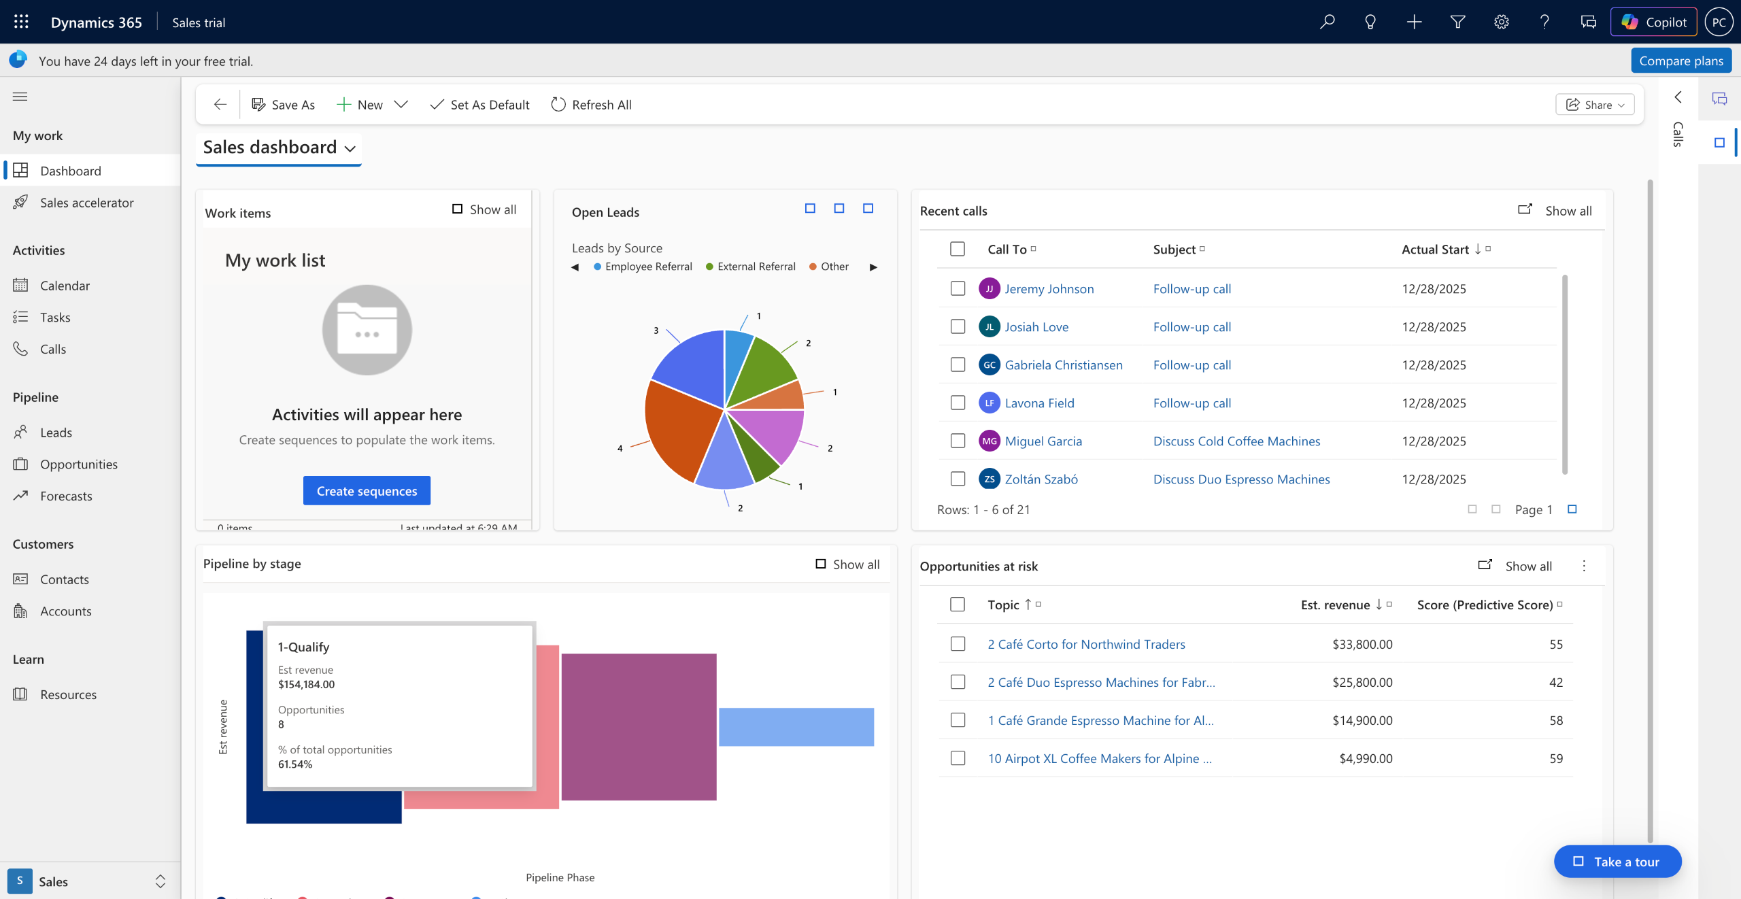Go to Opportunities in sidebar
Viewport: 1741px width, 899px height.
(x=79, y=464)
